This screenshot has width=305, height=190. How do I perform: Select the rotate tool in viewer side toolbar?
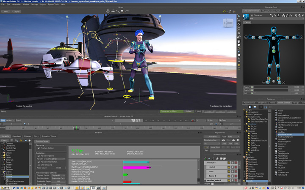[x=239, y=28]
